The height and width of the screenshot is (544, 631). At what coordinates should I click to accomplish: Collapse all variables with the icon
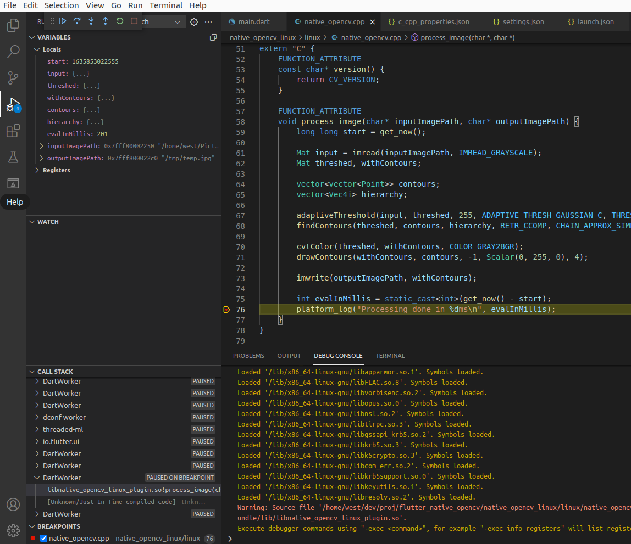213,37
